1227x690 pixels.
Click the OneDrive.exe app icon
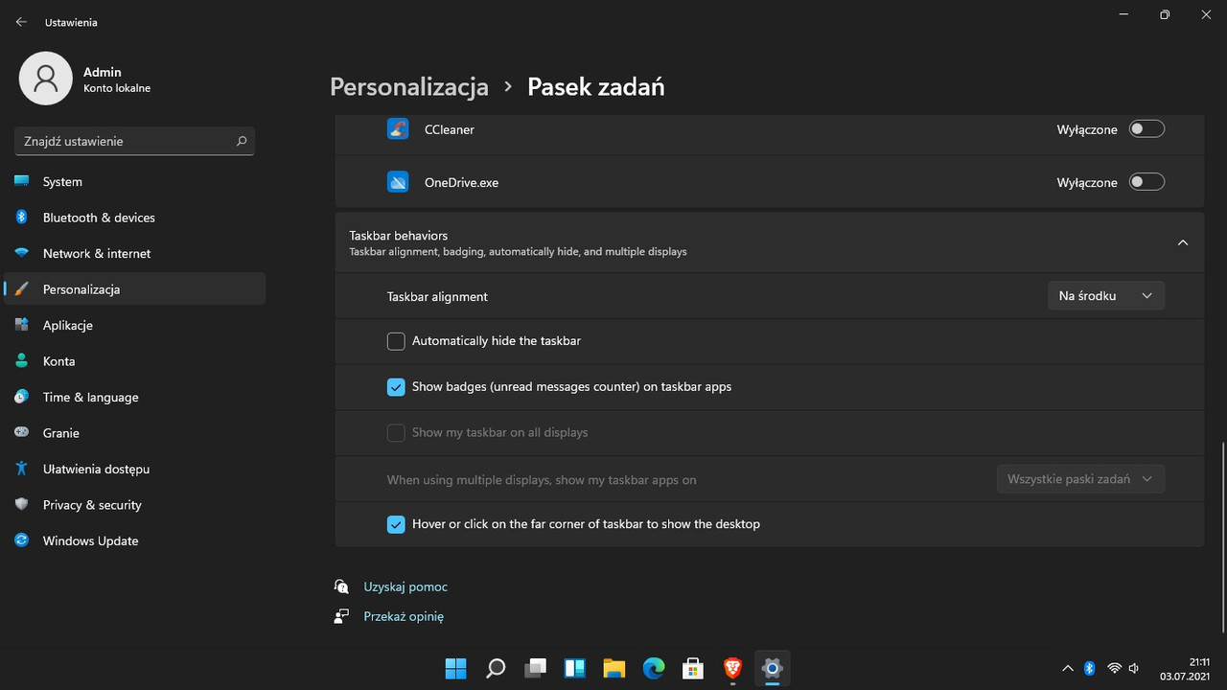pos(398,182)
